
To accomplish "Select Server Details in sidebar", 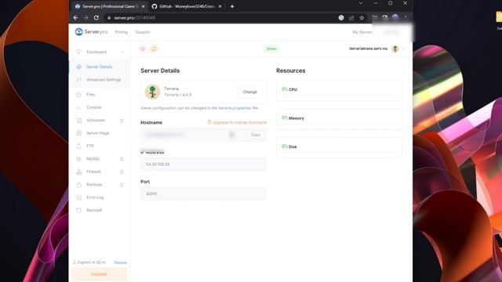I will tap(100, 67).
